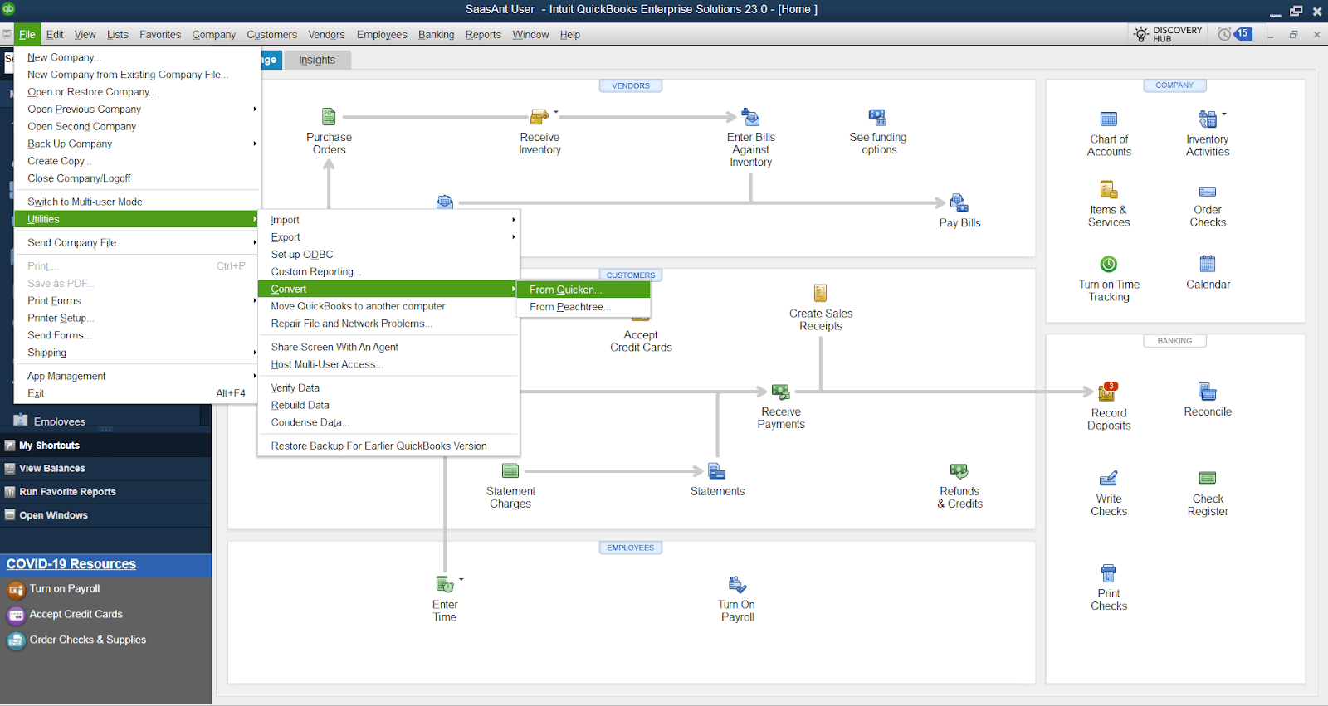Expand the Inventory Activities dropdown arrow
The width and height of the screenshot is (1328, 706).
coord(1223,114)
